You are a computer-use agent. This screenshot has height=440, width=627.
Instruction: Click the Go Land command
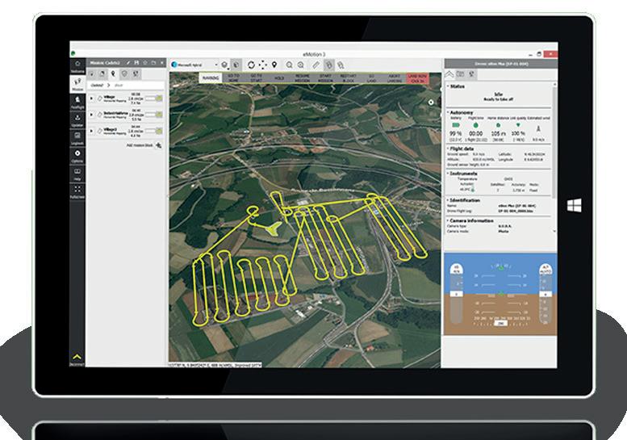[371, 78]
